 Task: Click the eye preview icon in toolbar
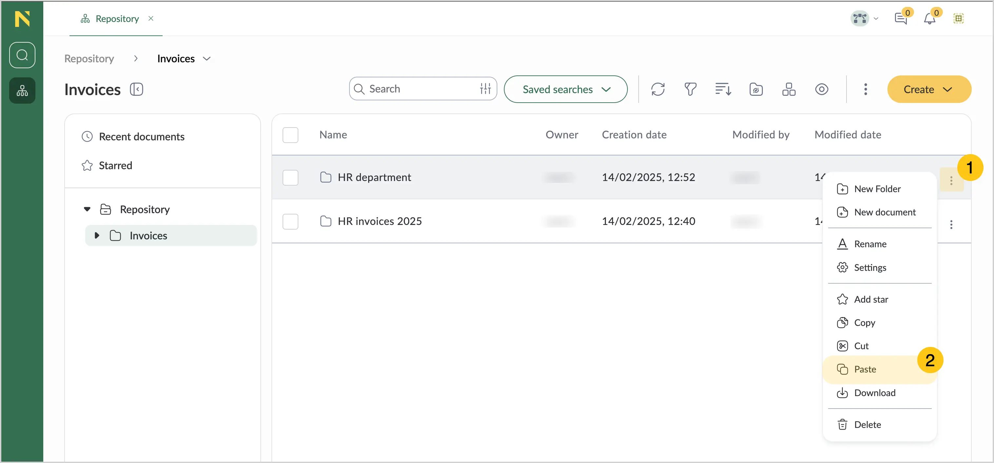(x=822, y=89)
